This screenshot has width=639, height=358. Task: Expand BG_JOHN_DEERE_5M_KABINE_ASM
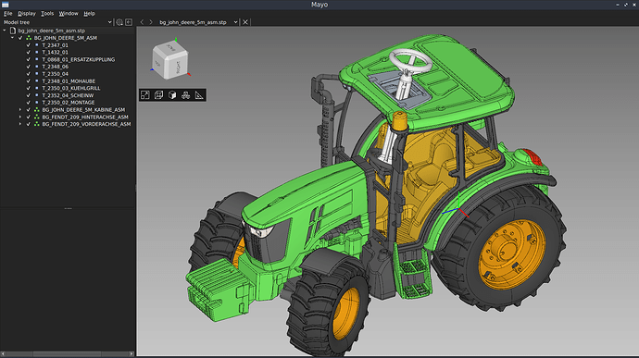(x=20, y=109)
